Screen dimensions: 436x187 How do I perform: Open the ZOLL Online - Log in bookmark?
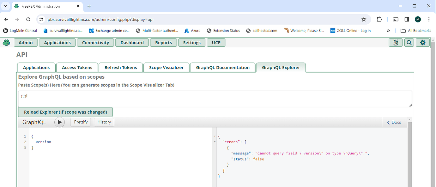coord(350,31)
